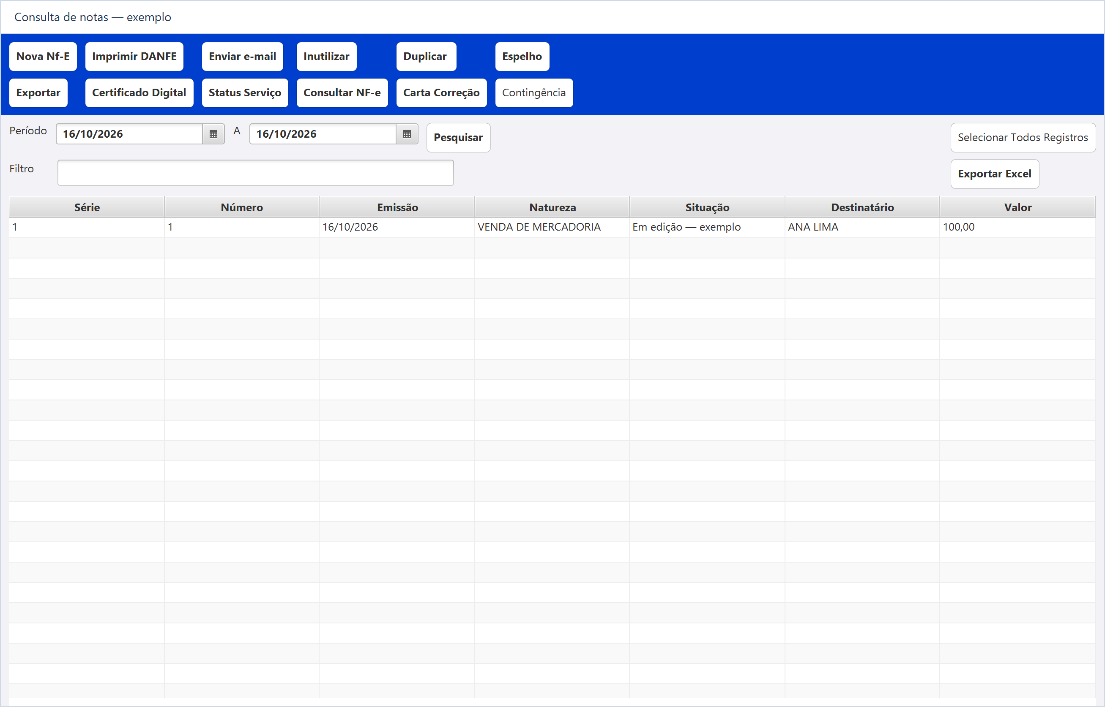
Task: Sort by Valor column header
Action: tap(1017, 207)
